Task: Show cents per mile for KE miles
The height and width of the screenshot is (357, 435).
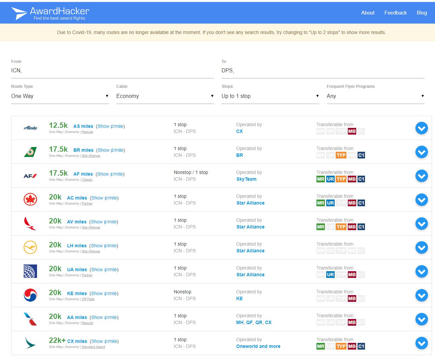Action: click(x=104, y=293)
